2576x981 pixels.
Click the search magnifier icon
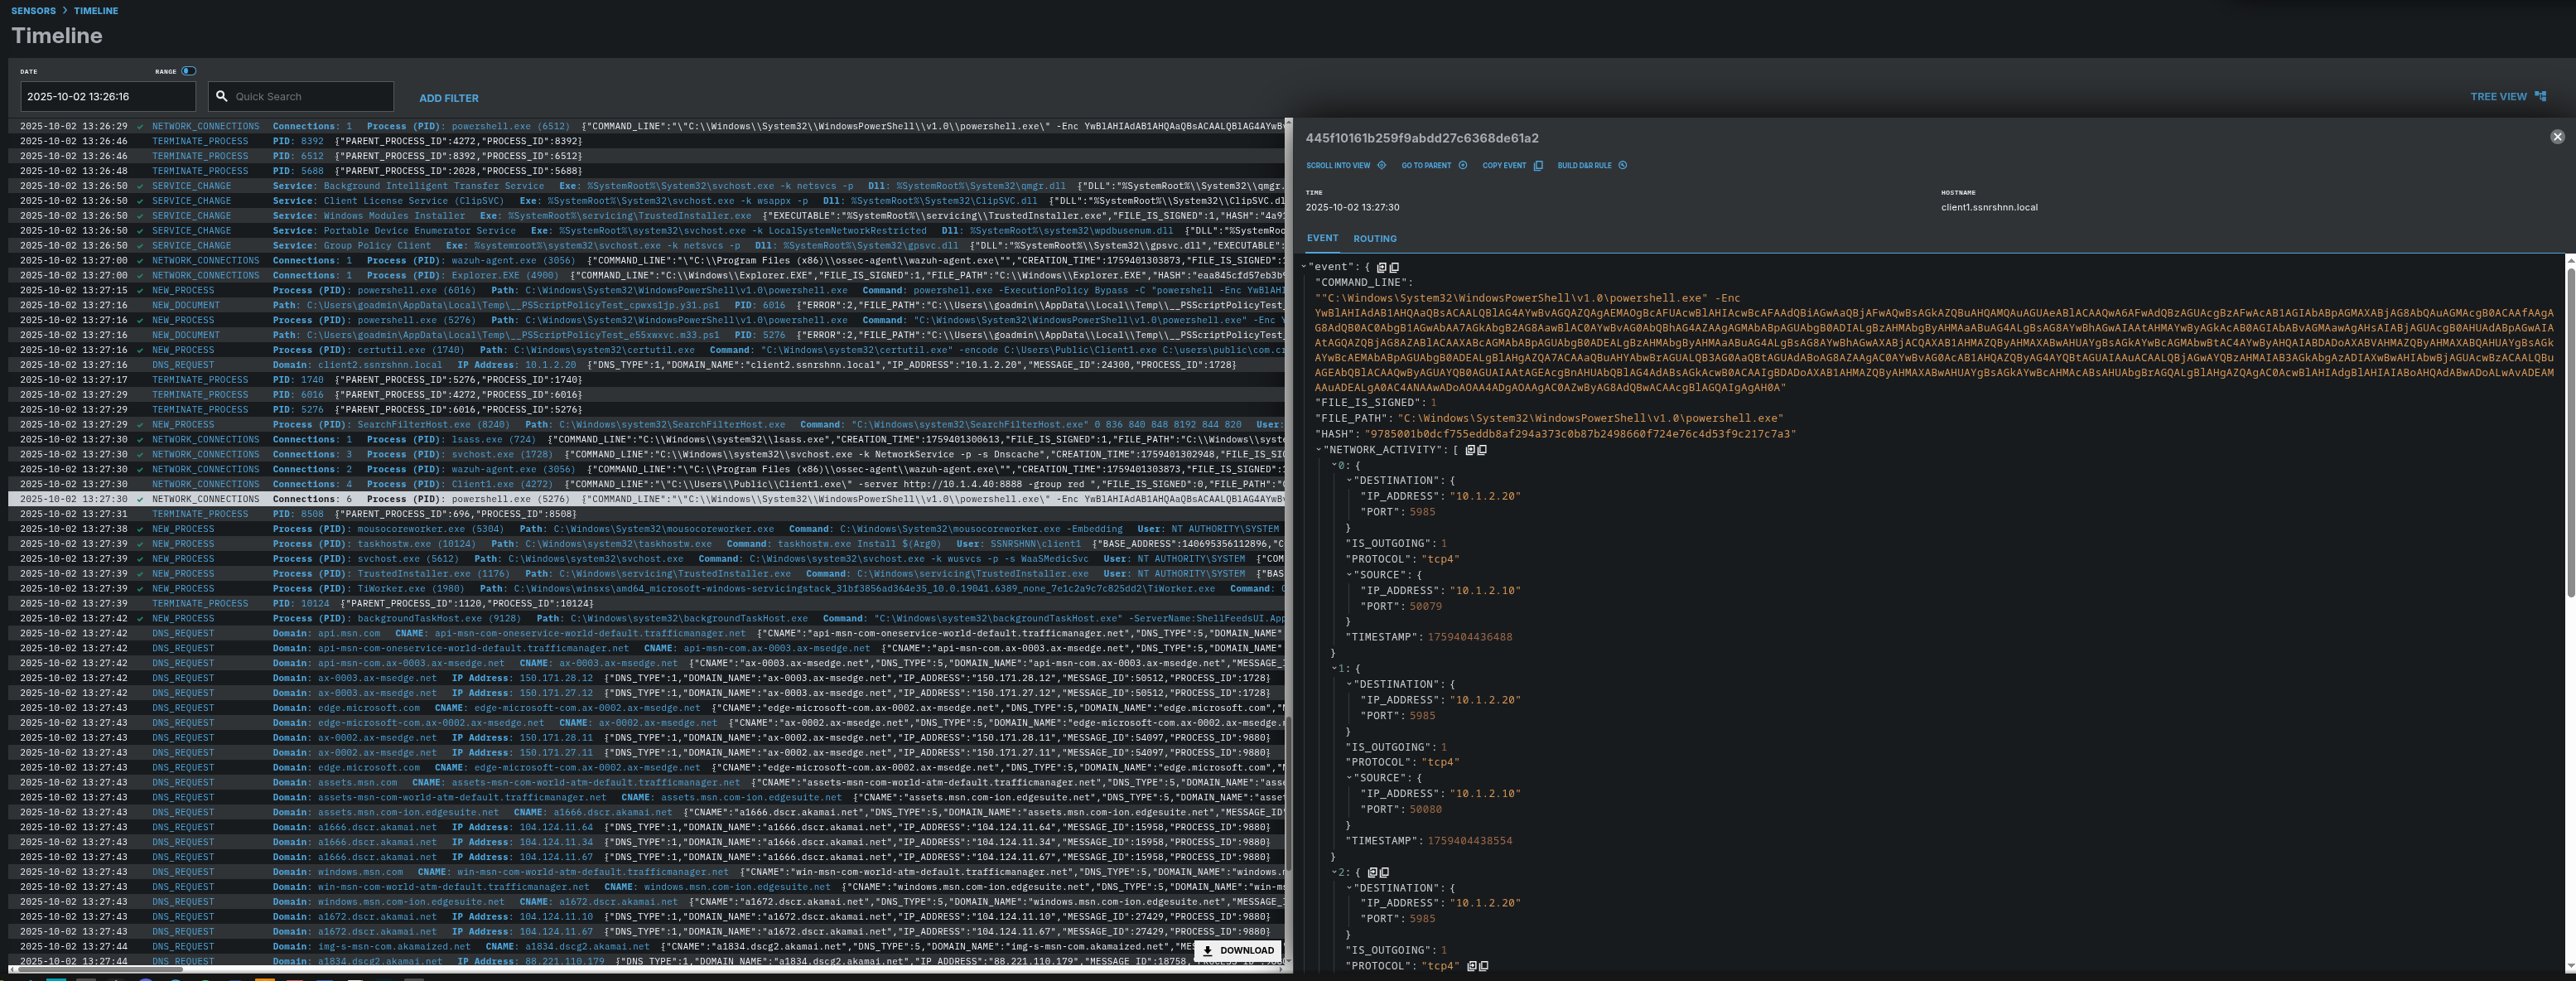[222, 97]
